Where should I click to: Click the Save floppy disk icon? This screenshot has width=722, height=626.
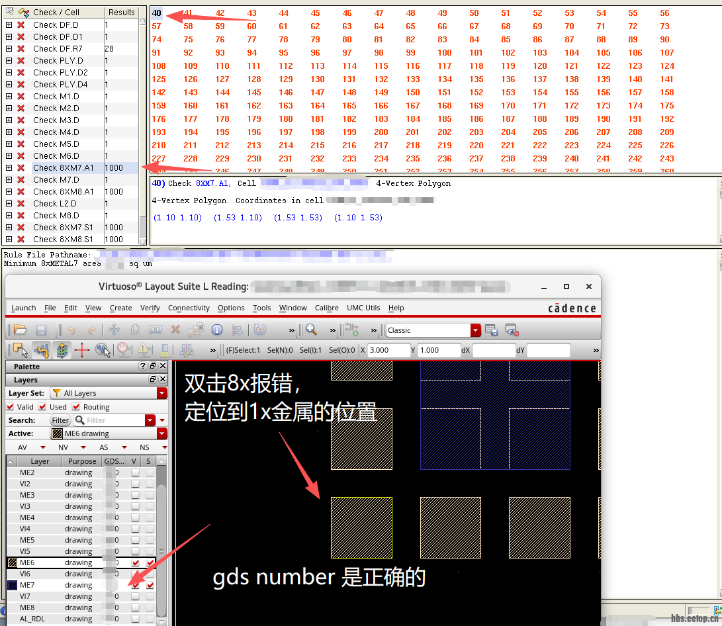pos(41,330)
